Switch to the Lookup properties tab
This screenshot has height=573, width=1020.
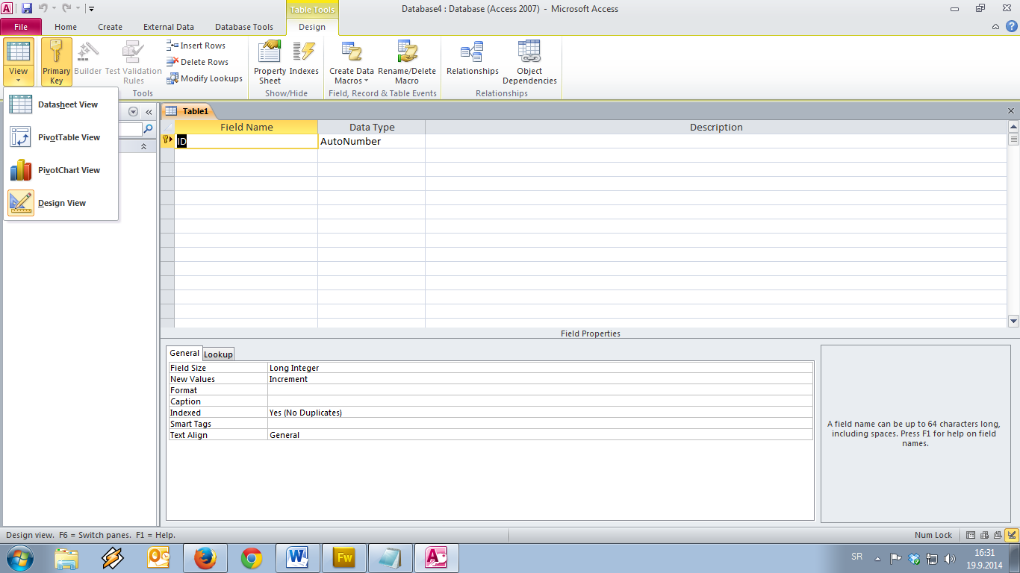tap(218, 354)
